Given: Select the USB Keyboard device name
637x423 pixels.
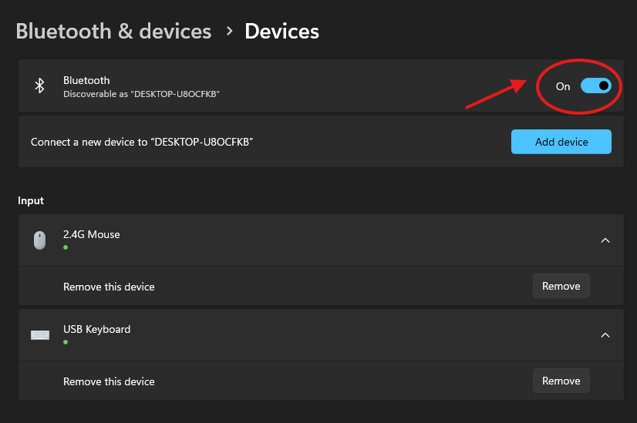Looking at the screenshot, I should tap(96, 329).
